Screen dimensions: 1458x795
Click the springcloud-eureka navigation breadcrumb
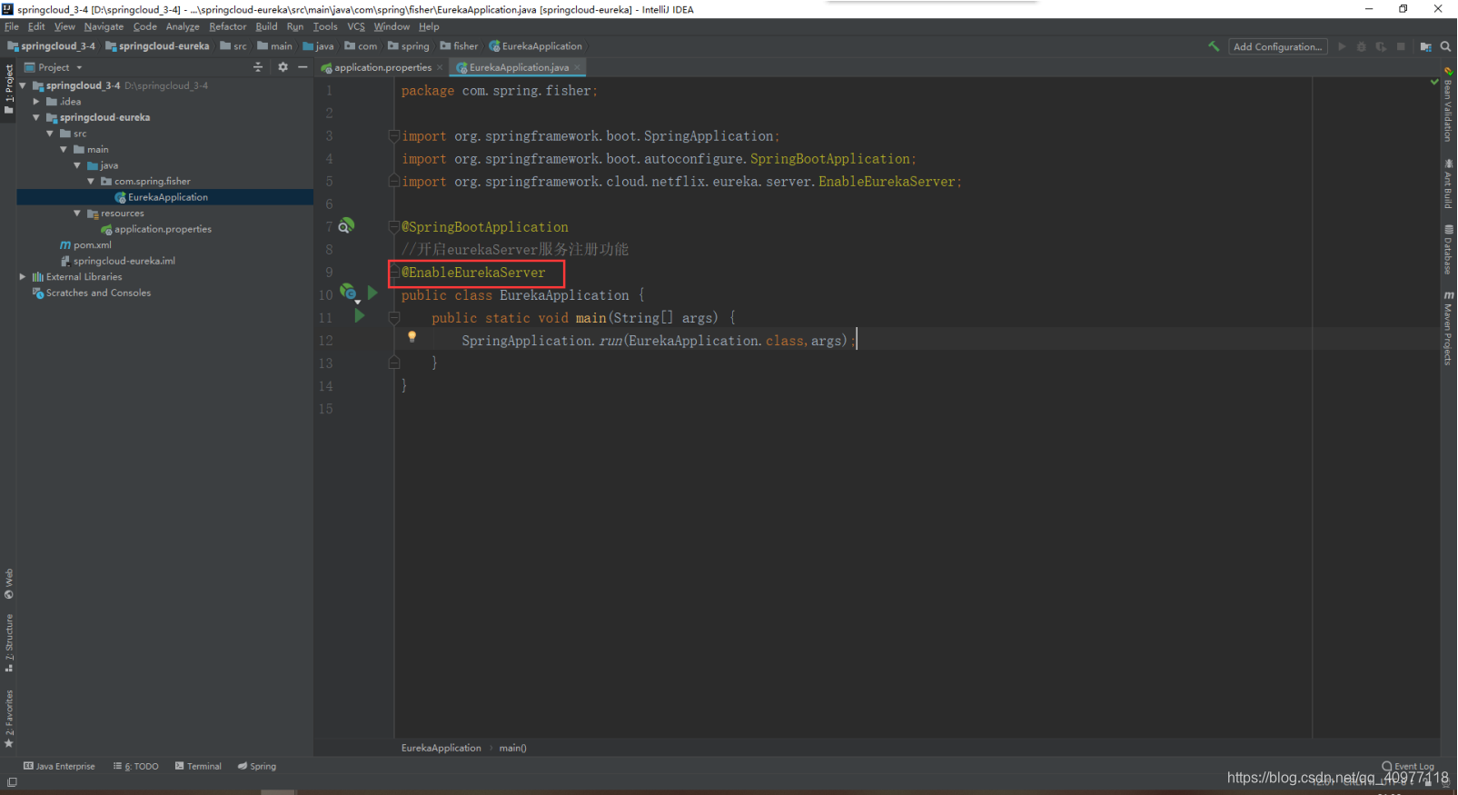click(157, 46)
